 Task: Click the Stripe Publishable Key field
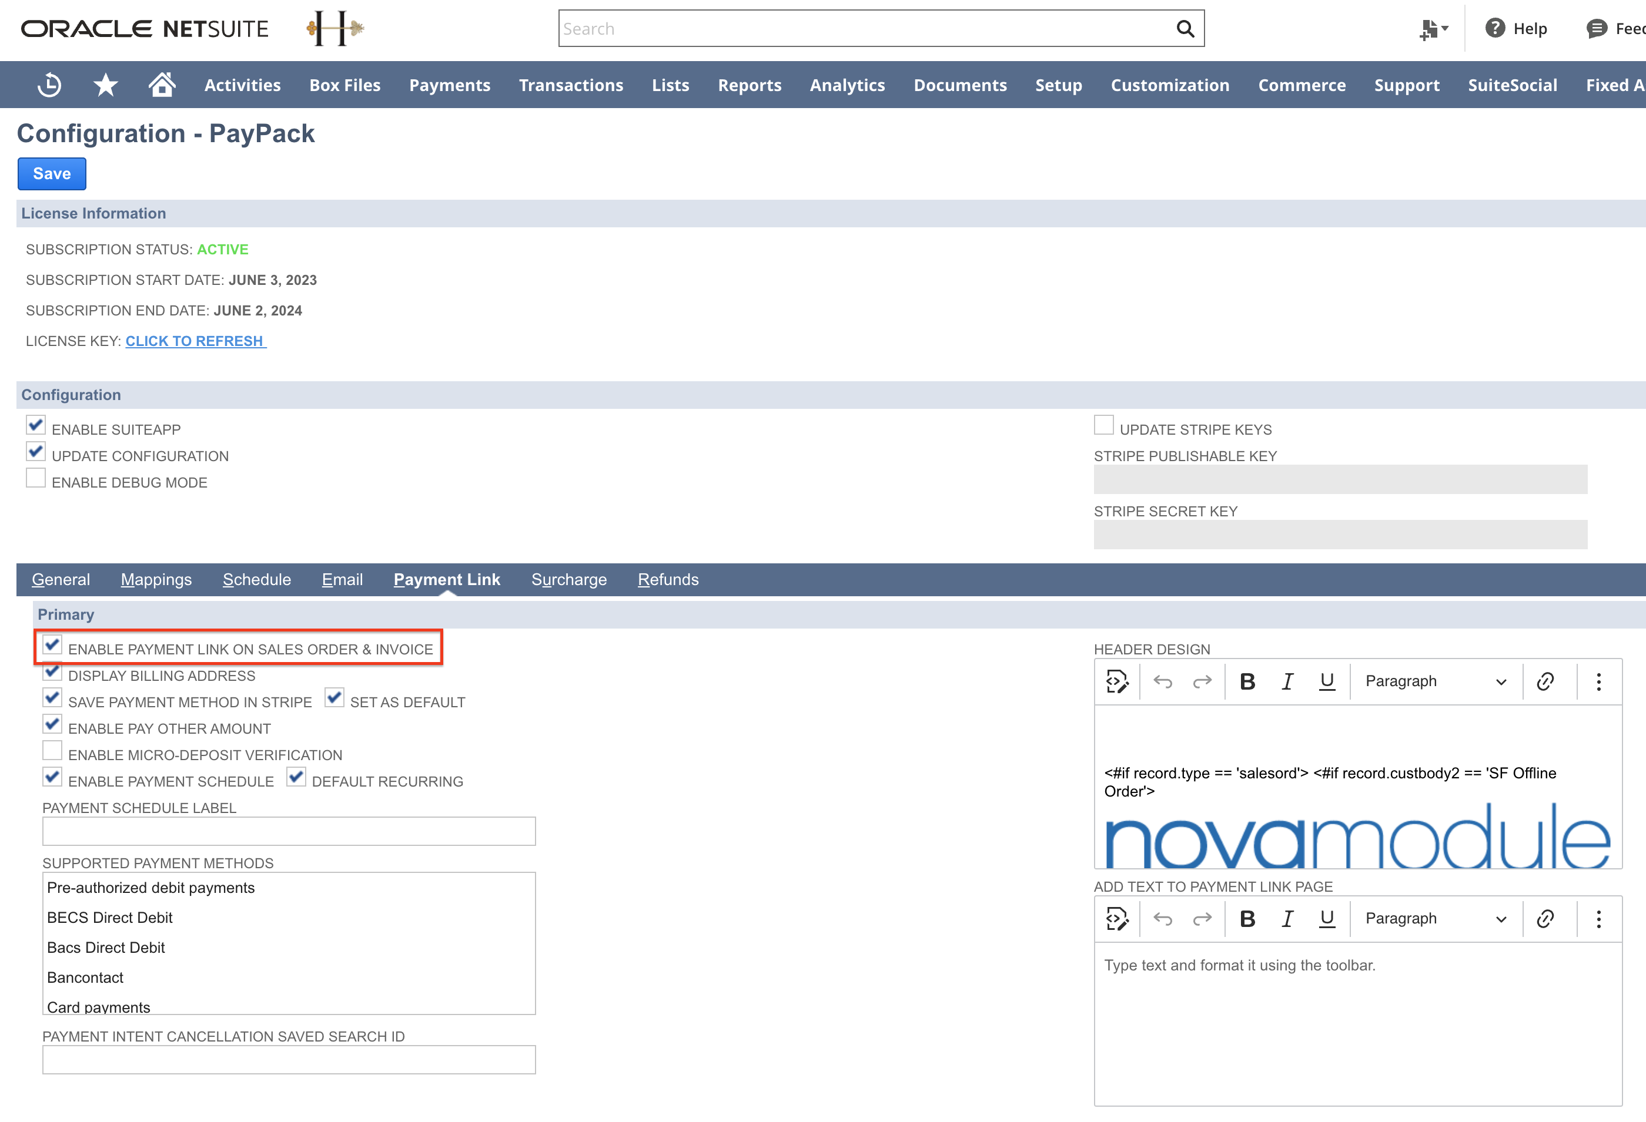(1340, 479)
